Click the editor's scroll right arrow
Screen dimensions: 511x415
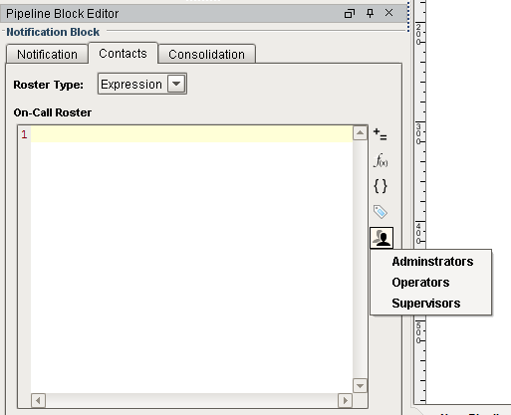click(x=345, y=400)
